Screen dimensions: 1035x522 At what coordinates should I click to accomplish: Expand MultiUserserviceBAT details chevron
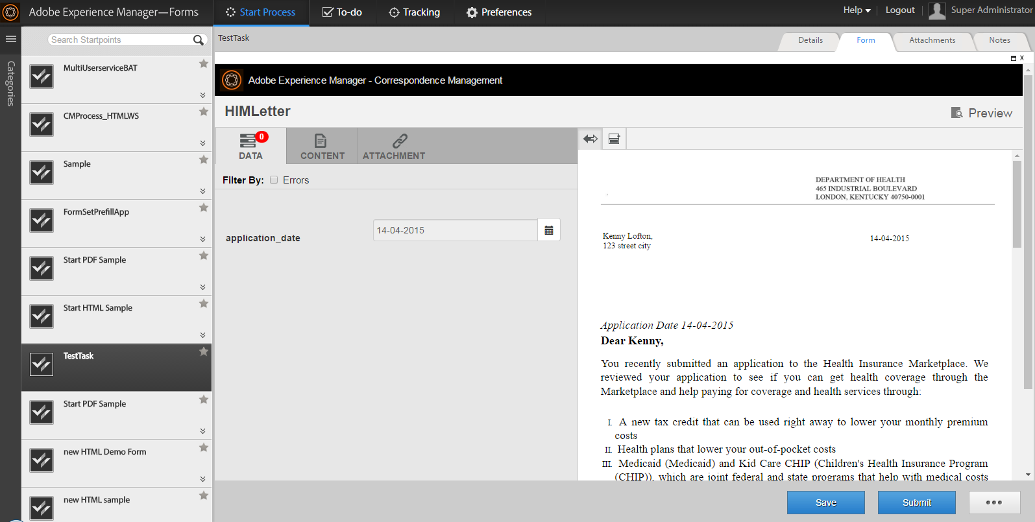202,95
